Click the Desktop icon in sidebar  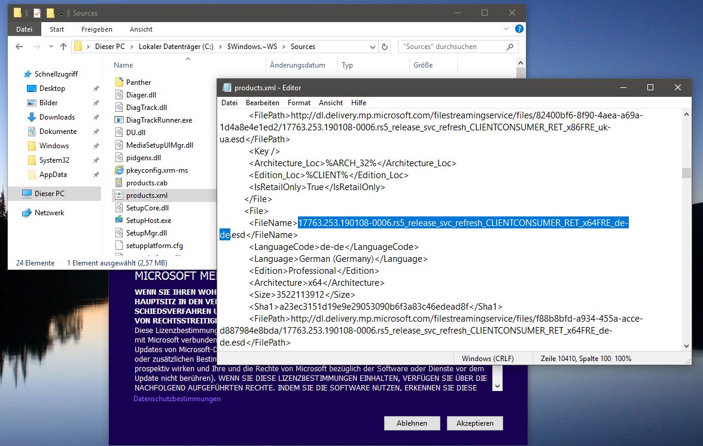pos(31,88)
